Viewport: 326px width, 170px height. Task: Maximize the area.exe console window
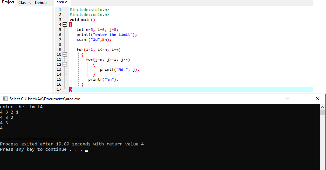302,99
